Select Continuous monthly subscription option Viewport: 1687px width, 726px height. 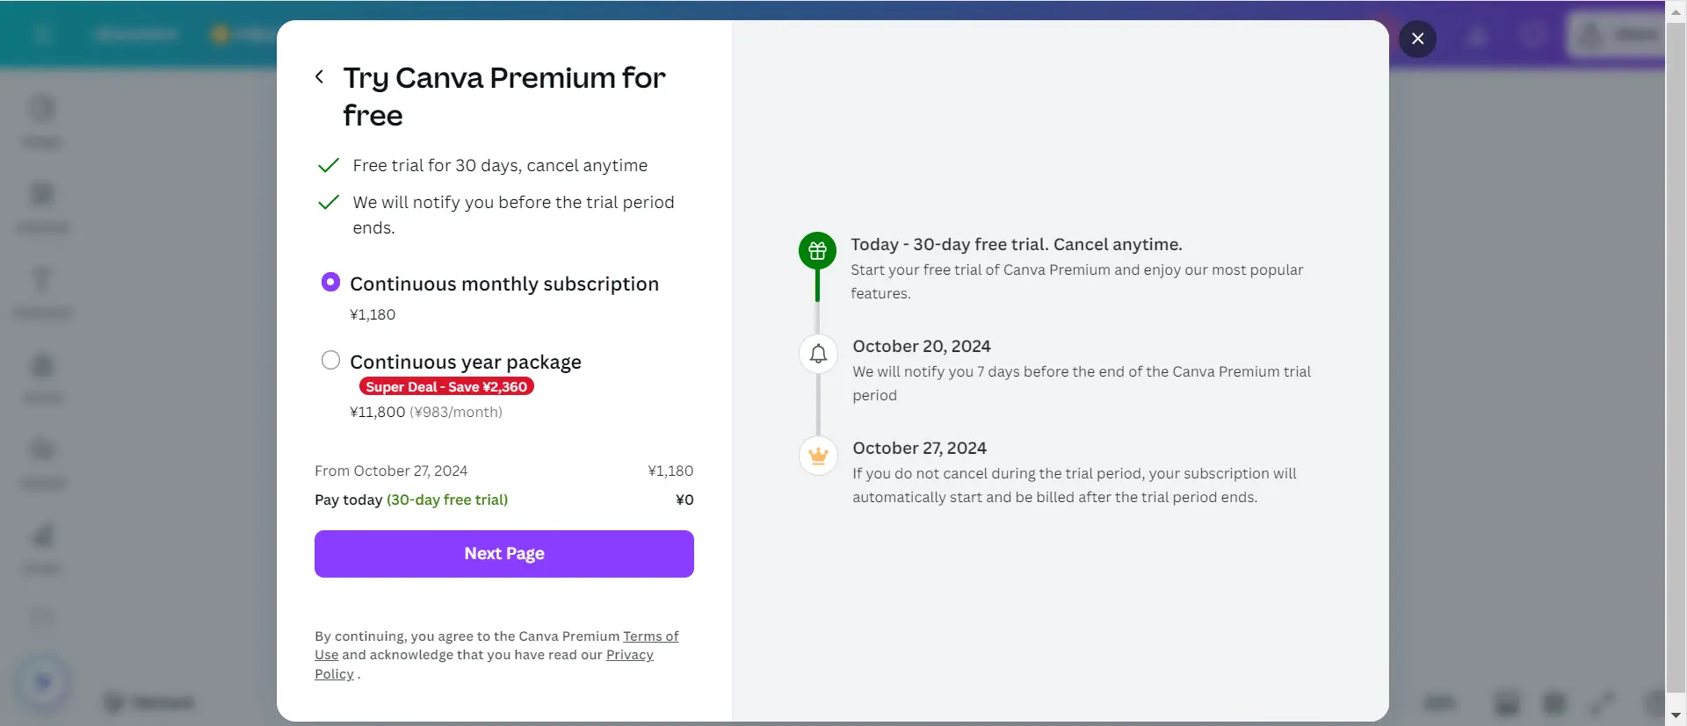(x=330, y=282)
